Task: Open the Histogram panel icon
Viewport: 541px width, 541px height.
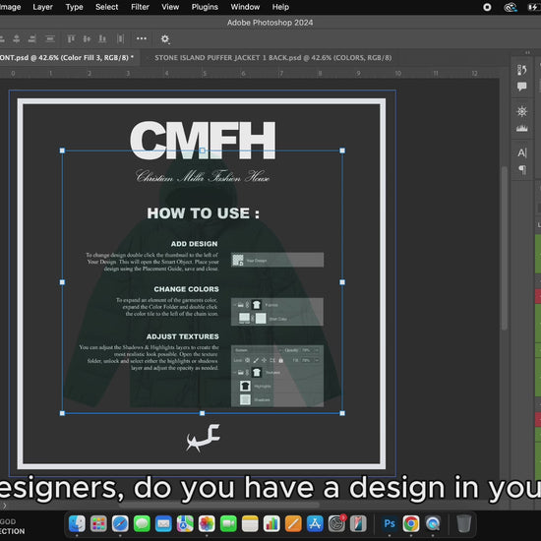Action: tap(521, 128)
